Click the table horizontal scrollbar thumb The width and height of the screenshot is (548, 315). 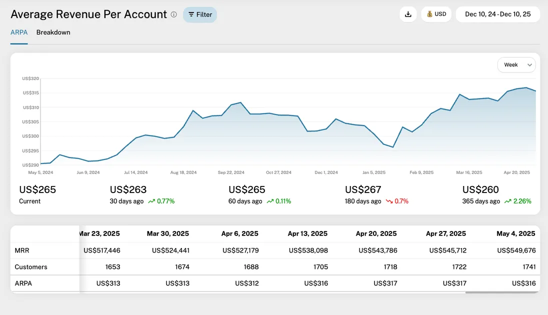(x=502, y=292)
